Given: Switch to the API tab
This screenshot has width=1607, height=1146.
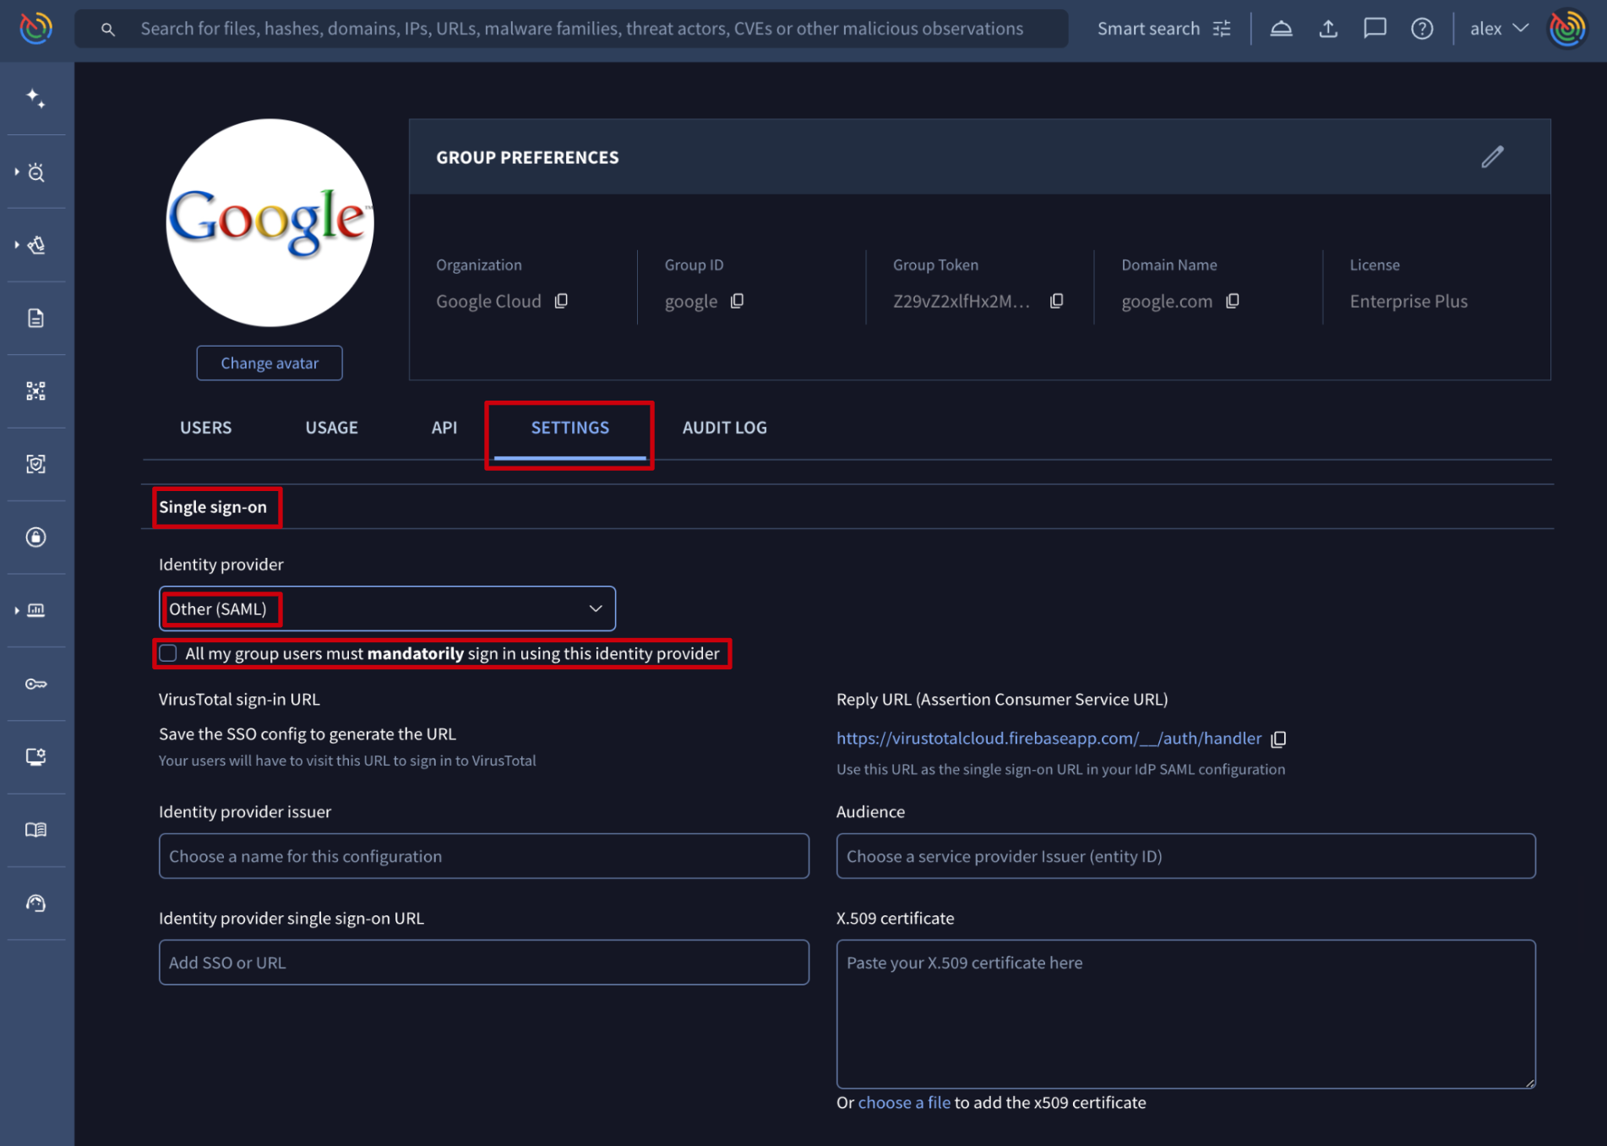Looking at the screenshot, I should coord(444,428).
